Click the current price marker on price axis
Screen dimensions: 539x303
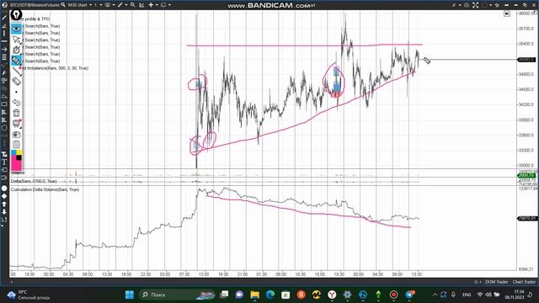coord(527,60)
